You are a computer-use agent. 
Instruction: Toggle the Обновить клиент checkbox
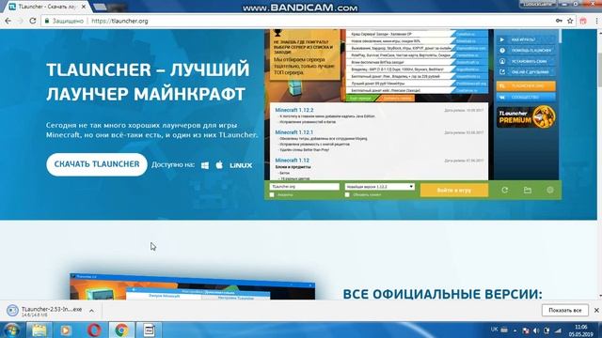click(347, 195)
